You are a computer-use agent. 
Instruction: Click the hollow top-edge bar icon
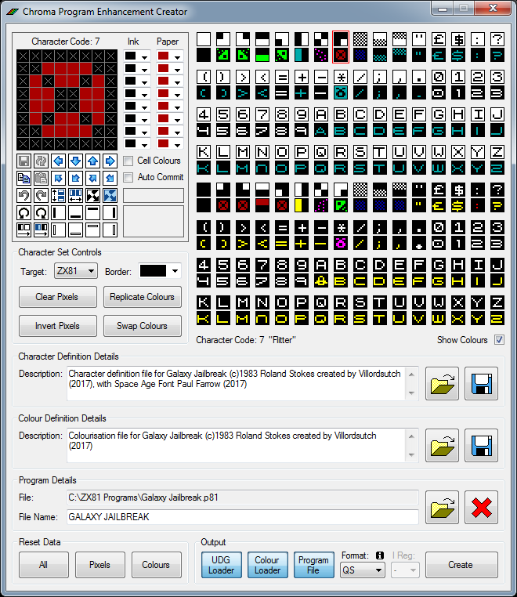(93, 230)
